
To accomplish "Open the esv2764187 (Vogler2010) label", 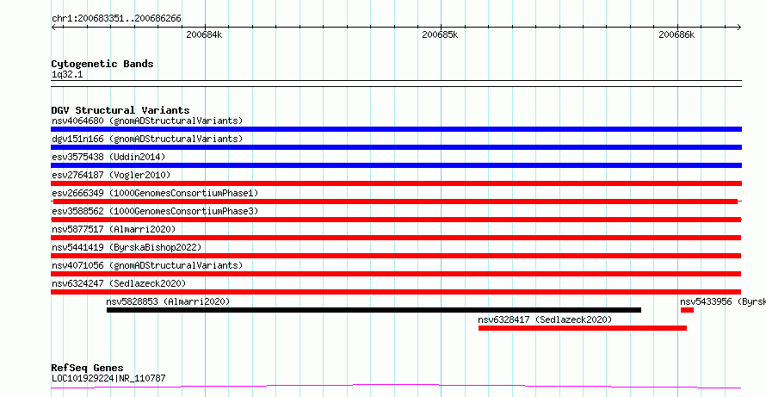I will pos(111,175).
